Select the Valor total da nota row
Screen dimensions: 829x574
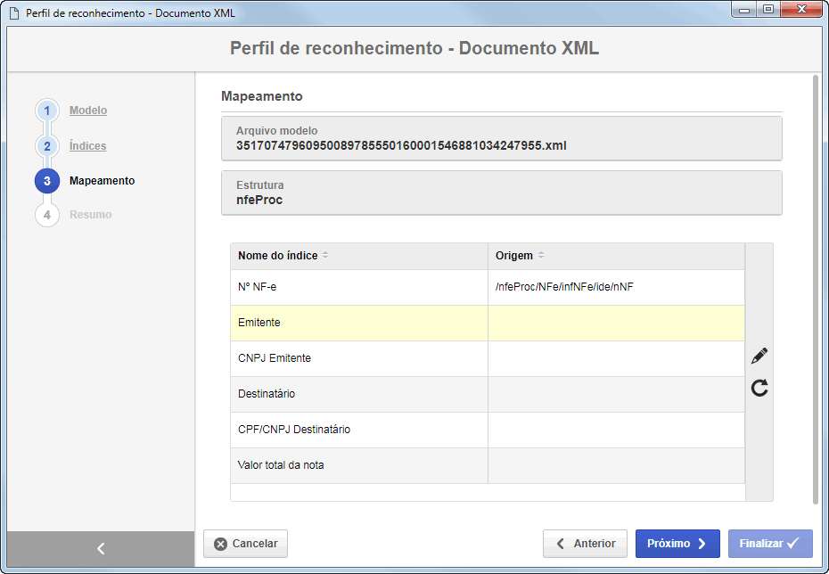488,465
